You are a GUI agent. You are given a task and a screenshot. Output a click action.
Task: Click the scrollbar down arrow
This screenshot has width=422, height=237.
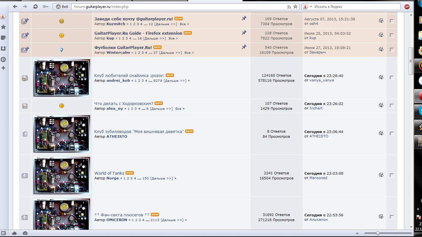pos(411,227)
